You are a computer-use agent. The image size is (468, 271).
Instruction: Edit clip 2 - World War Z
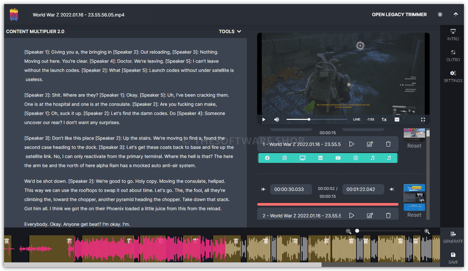click(370, 215)
